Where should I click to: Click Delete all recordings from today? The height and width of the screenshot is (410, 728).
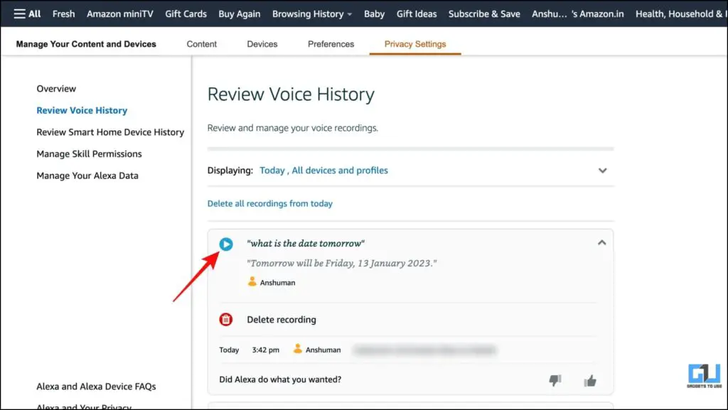[269, 204]
